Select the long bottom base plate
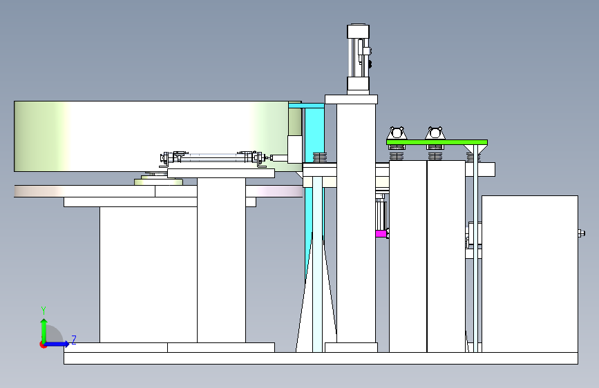The image size is (599, 388). (x=321, y=358)
